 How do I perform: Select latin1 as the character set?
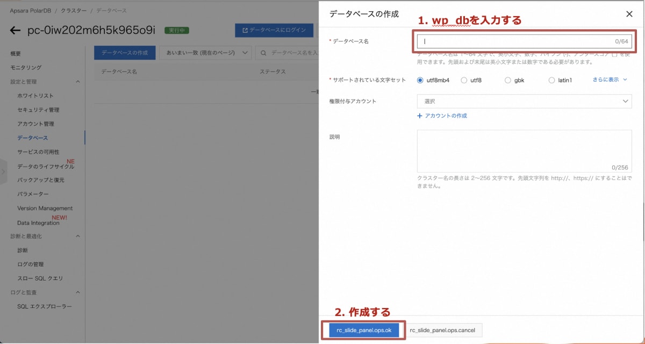pyautogui.click(x=553, y=80)
